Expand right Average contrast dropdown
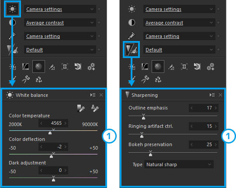236x188 pixels. tap(179, 23)
